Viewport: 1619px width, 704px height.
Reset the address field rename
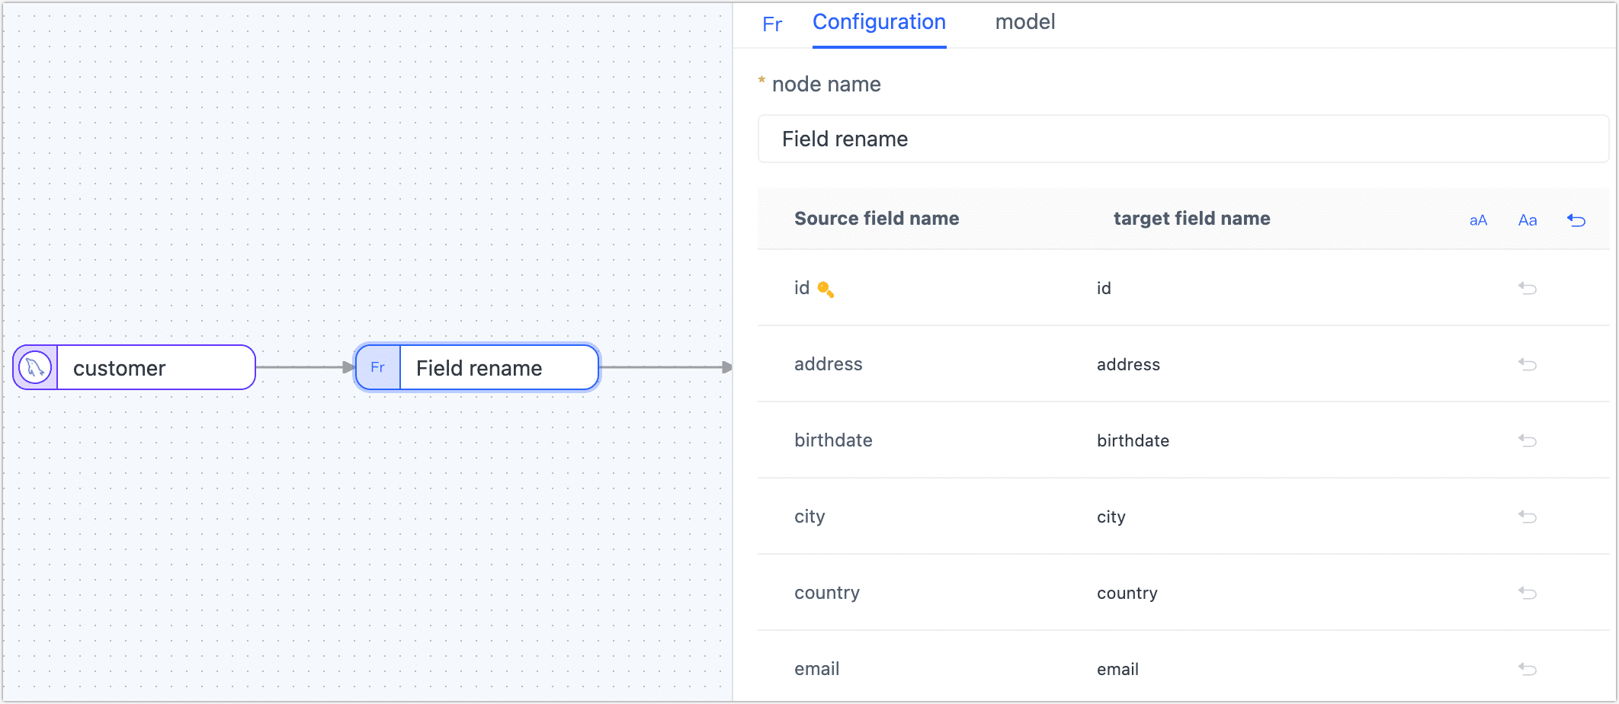pyautogui.click(x=1527, y=364)
